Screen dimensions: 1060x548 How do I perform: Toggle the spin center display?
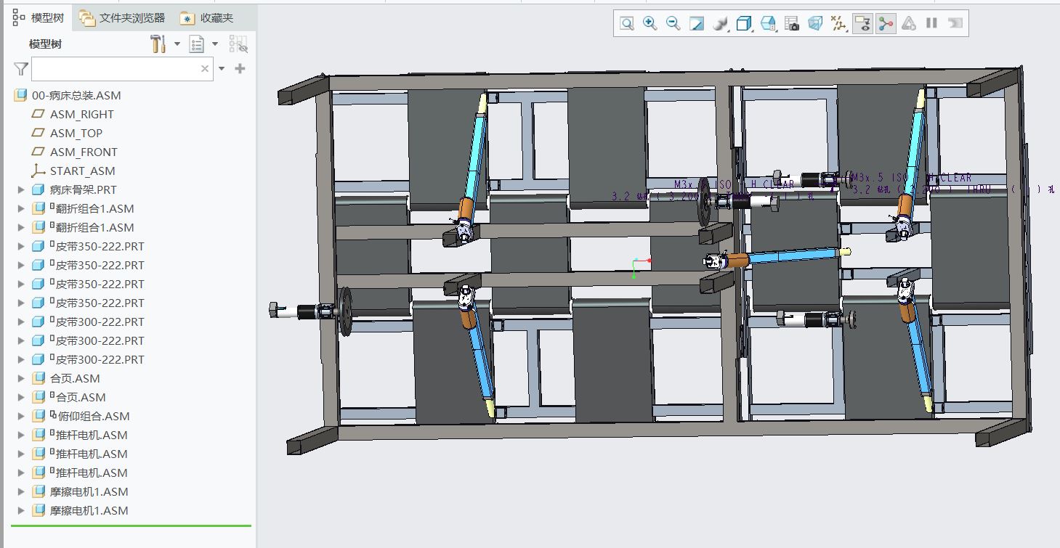click(885, 24)
